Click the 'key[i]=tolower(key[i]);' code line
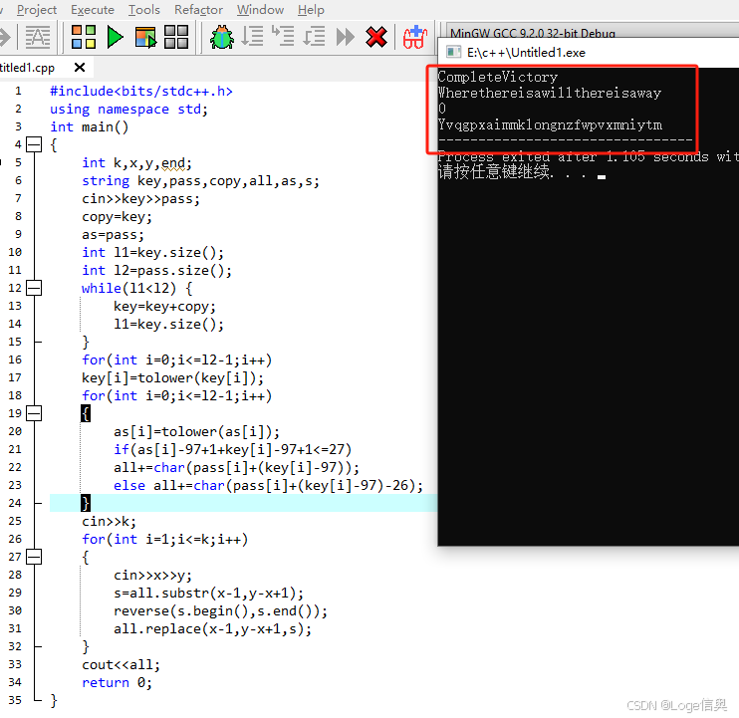The height and width of the screenshot is (718, 739). pos(172,377)
